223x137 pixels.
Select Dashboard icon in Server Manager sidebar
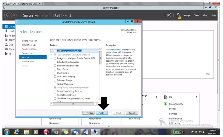(x=6, y=26)
